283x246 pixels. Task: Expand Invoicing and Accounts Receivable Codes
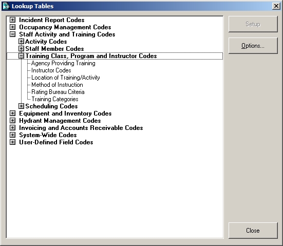pos(12,128)
